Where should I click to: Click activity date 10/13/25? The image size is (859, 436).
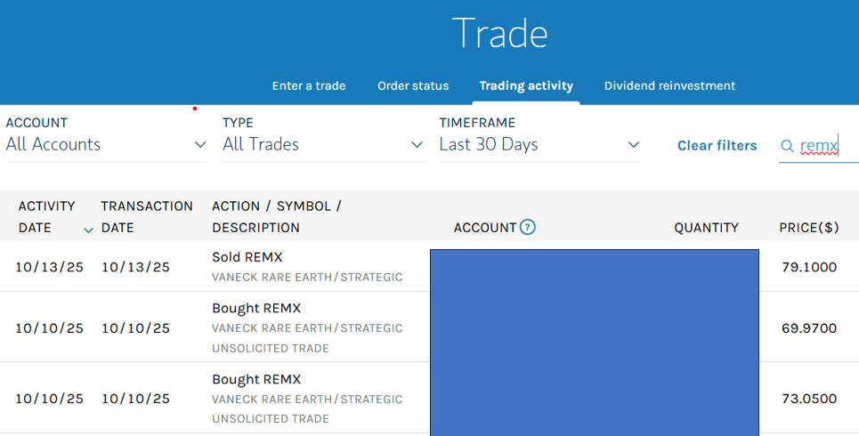(49, 267)
